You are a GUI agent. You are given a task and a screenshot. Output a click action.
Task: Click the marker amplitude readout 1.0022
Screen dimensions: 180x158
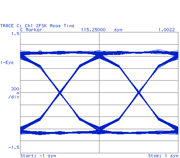coord(167,30)
